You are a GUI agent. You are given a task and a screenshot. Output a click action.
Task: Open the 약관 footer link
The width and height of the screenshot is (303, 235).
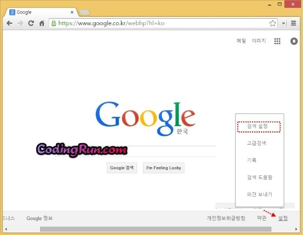tap(262, 218)
